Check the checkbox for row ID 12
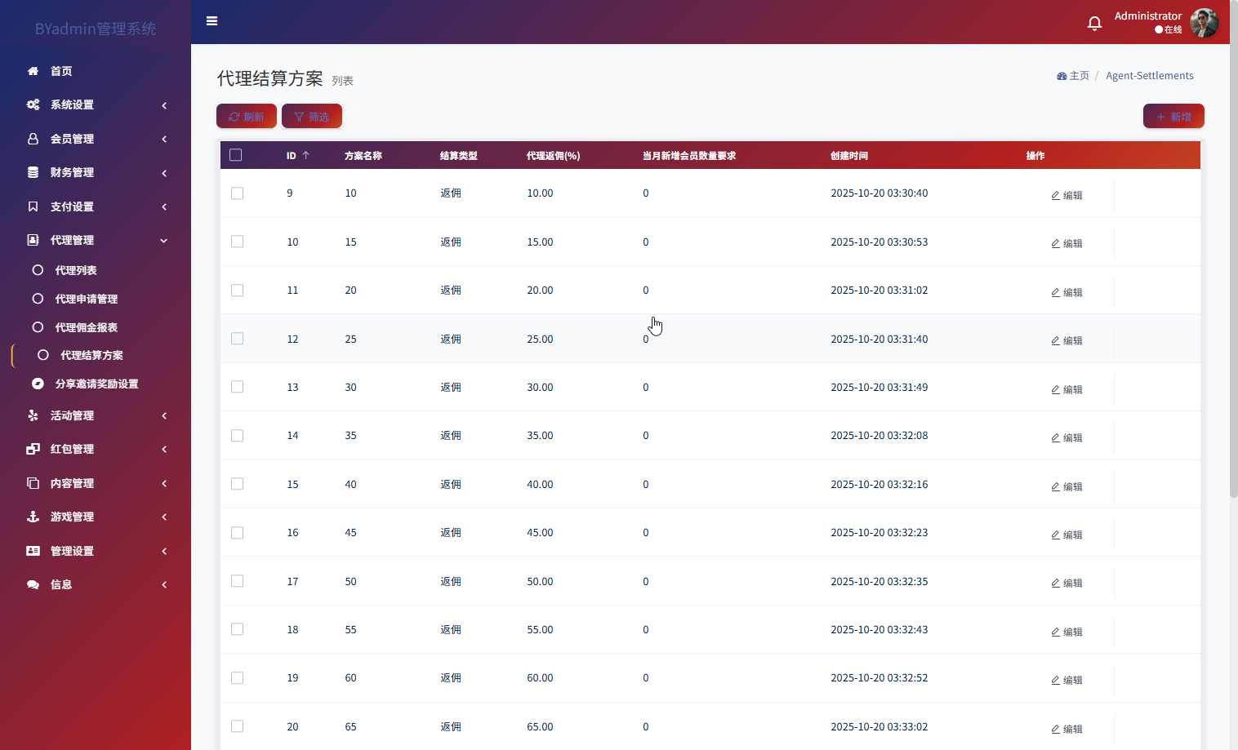Viewport: 1238px width, 750px height. coord(238,339)
